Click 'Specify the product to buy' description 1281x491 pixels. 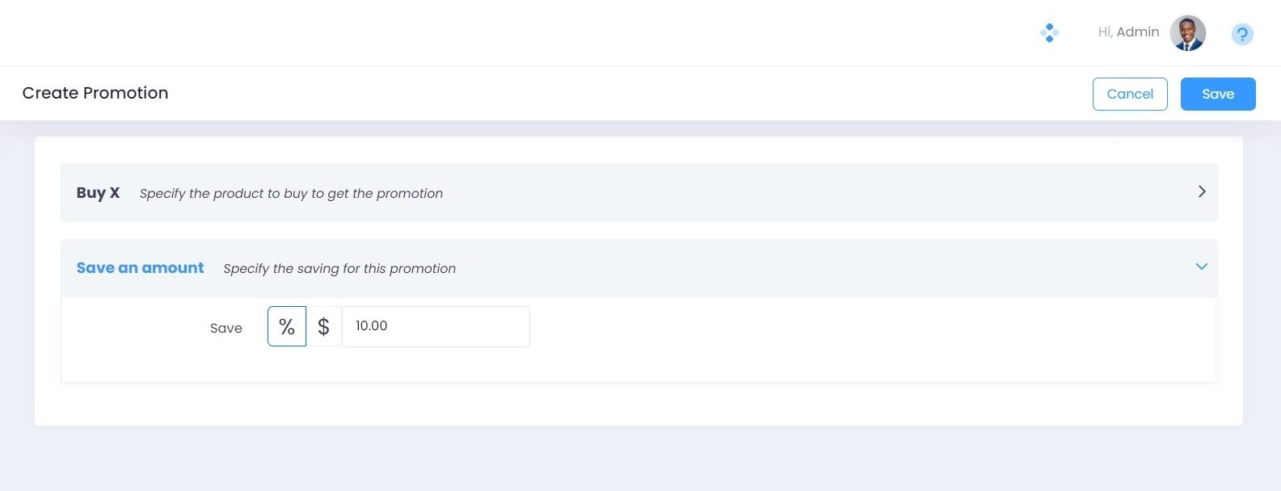pos(291,193)
